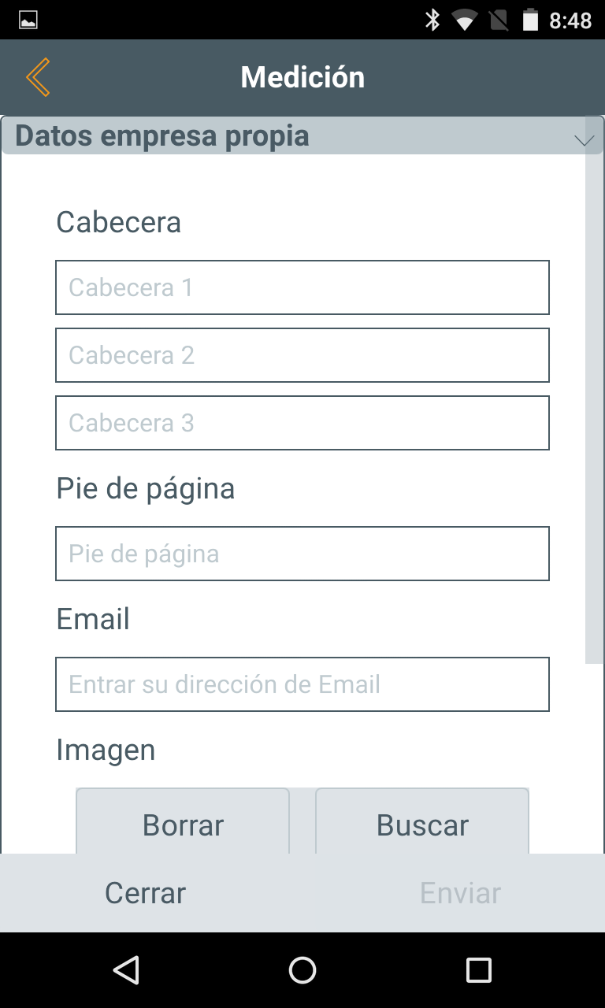
Task: Tap the Enviar button
Action: 460,893
